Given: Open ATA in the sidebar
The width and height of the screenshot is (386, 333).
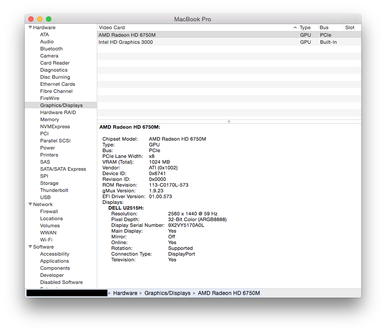Looking at the screenshot, I should pos(45,34).
